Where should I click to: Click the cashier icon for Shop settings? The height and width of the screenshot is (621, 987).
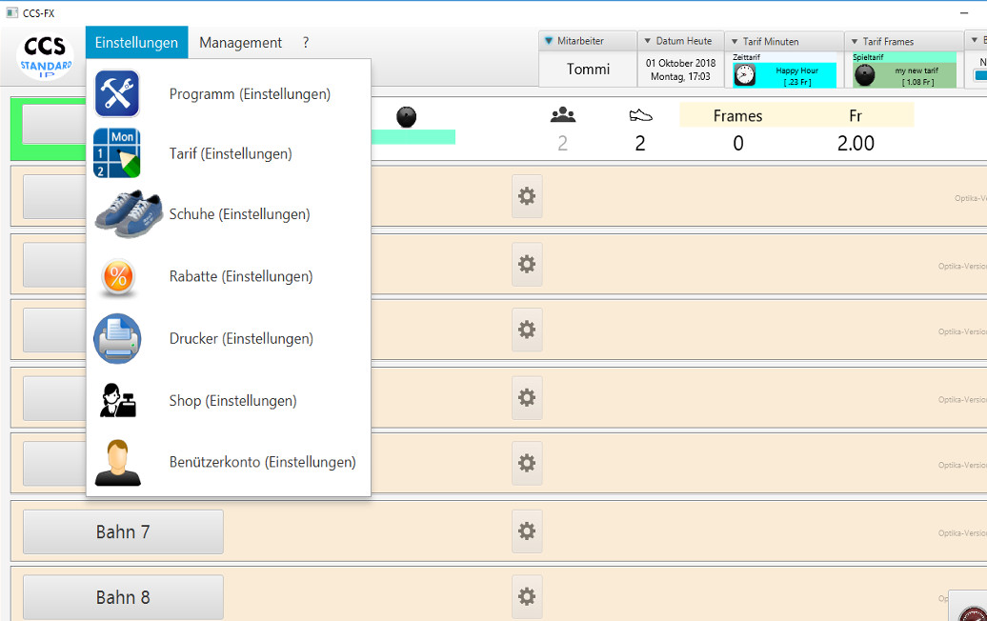point(117,401)
